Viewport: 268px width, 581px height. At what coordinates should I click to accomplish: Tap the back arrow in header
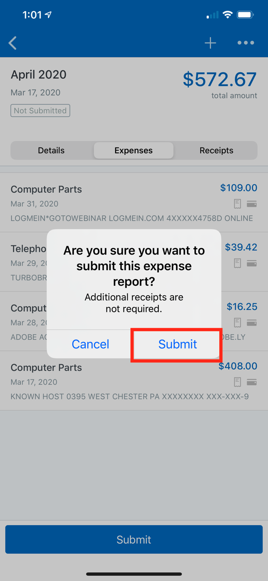(x=13, y=43)
